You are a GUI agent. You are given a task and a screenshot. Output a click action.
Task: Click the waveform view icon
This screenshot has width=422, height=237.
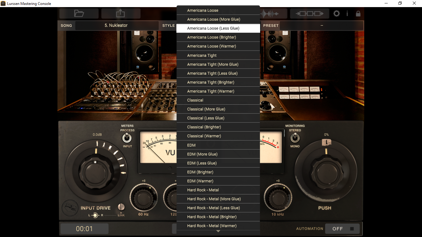270,14
